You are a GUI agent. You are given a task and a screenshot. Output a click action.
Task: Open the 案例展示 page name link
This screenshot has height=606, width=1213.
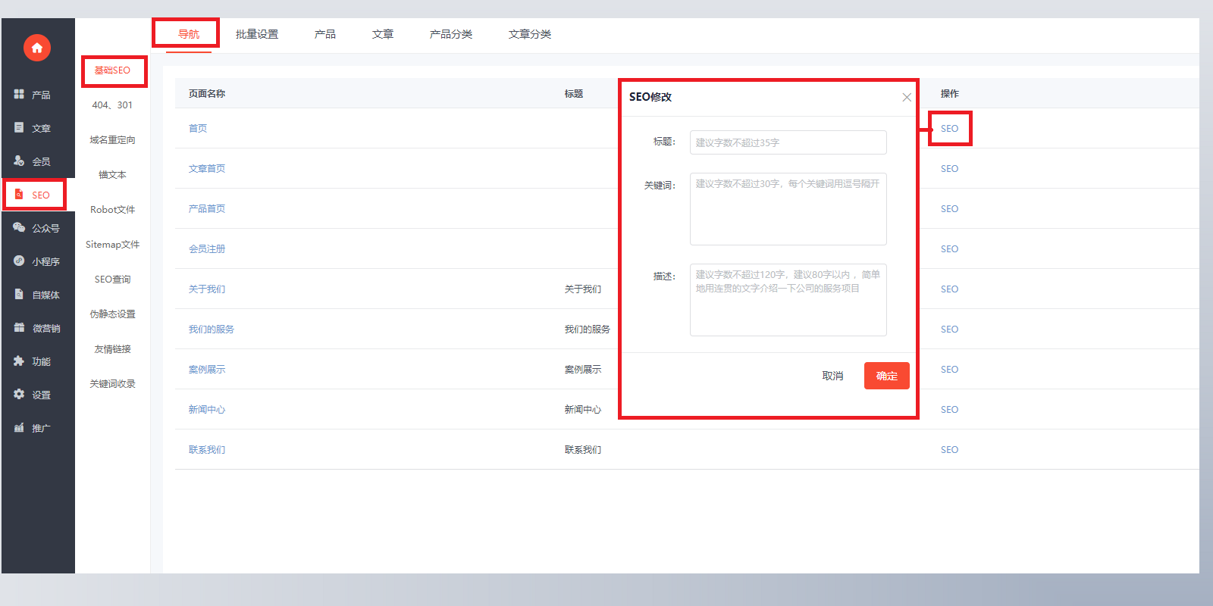pyautogui.click(x=207, y=370)
